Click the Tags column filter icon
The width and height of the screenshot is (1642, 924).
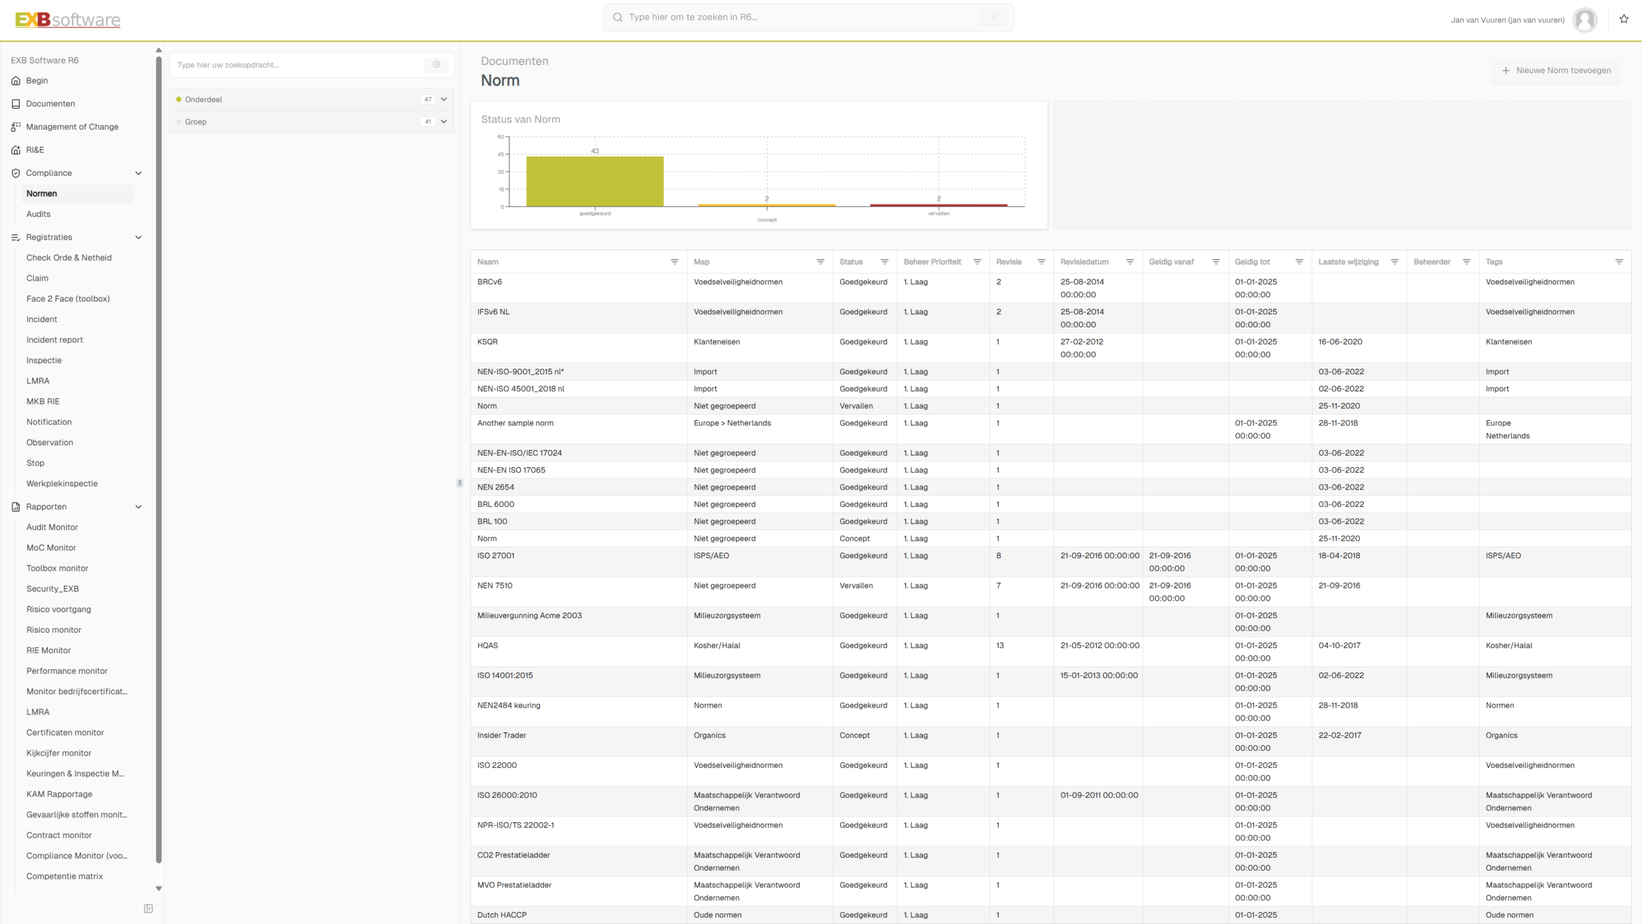(x=1618, y=262)
